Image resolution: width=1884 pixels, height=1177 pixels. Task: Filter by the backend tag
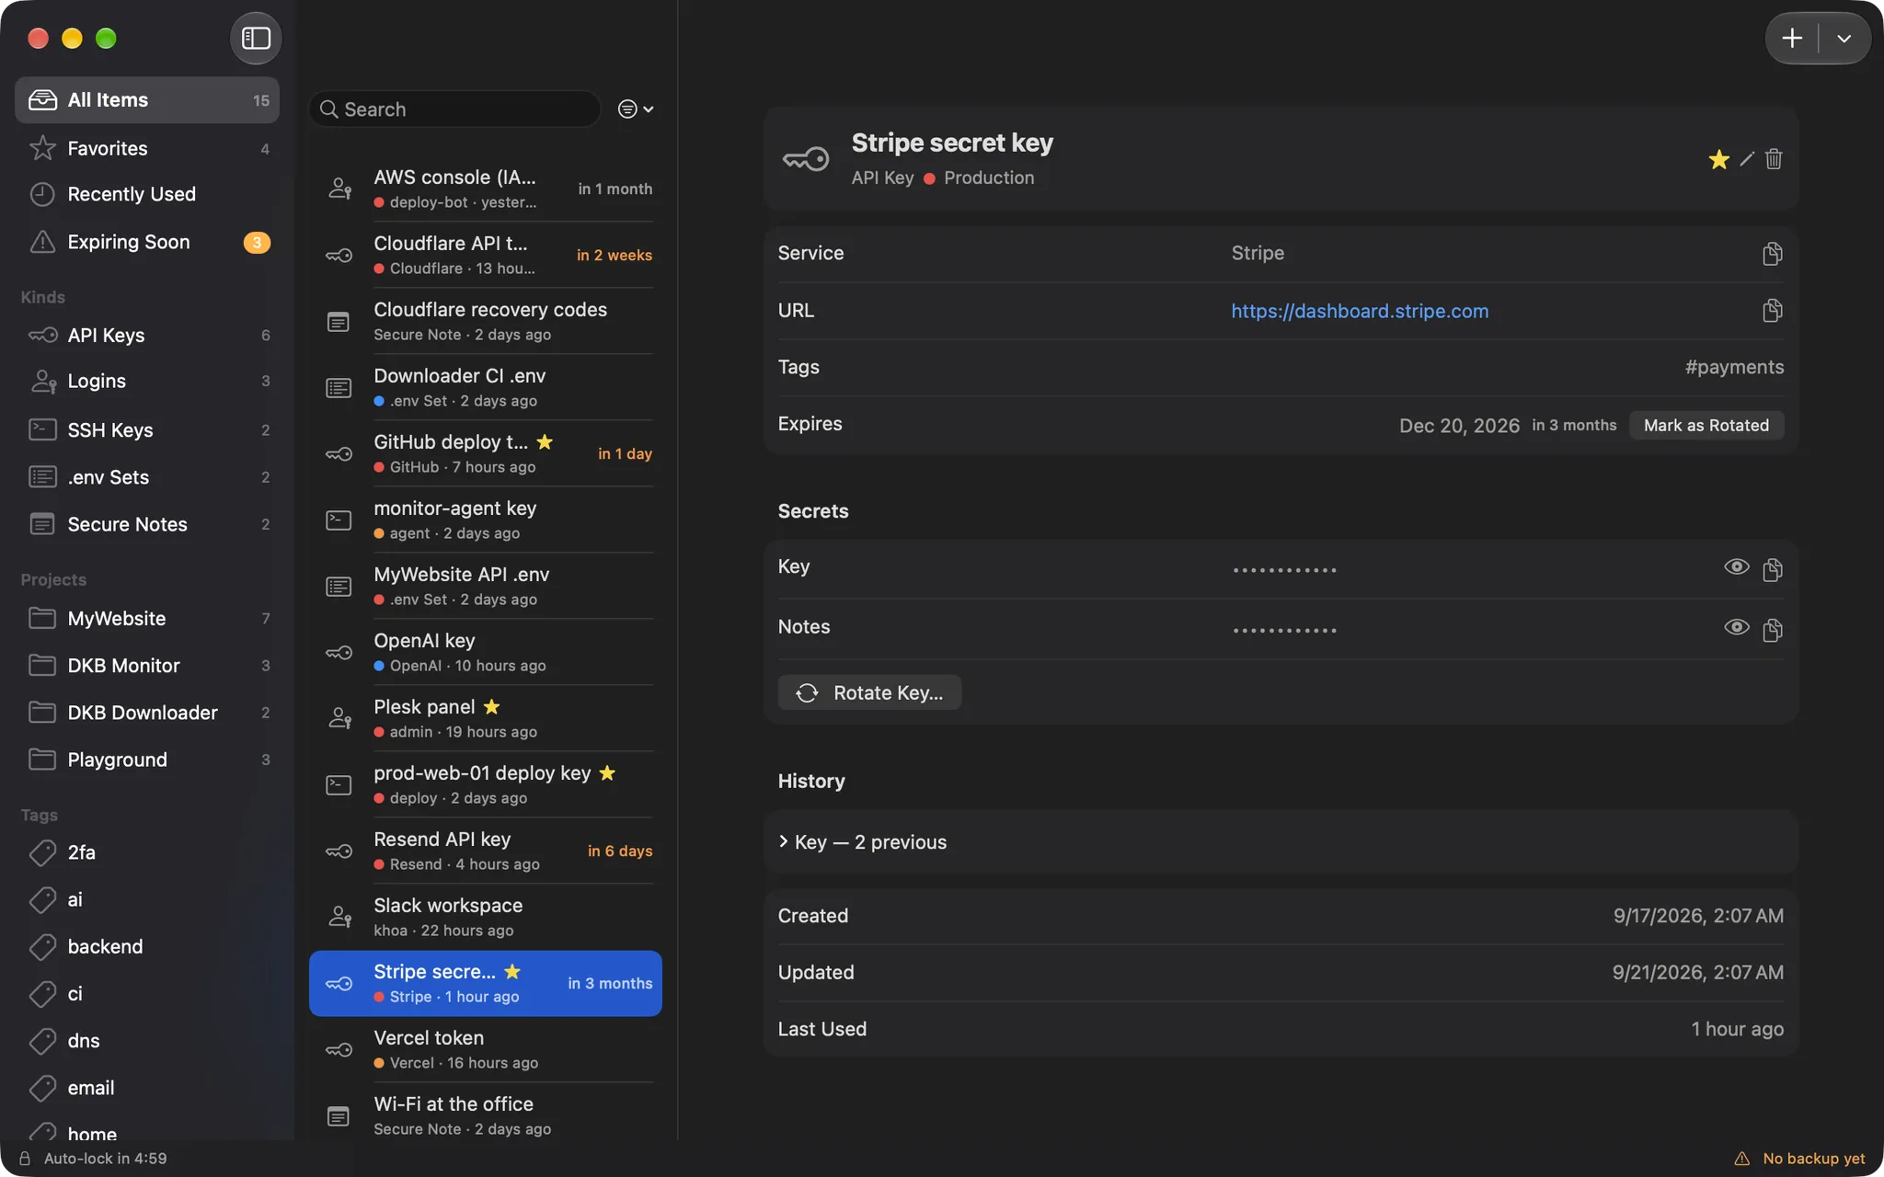pyautogui.click(x=147, y=946)
